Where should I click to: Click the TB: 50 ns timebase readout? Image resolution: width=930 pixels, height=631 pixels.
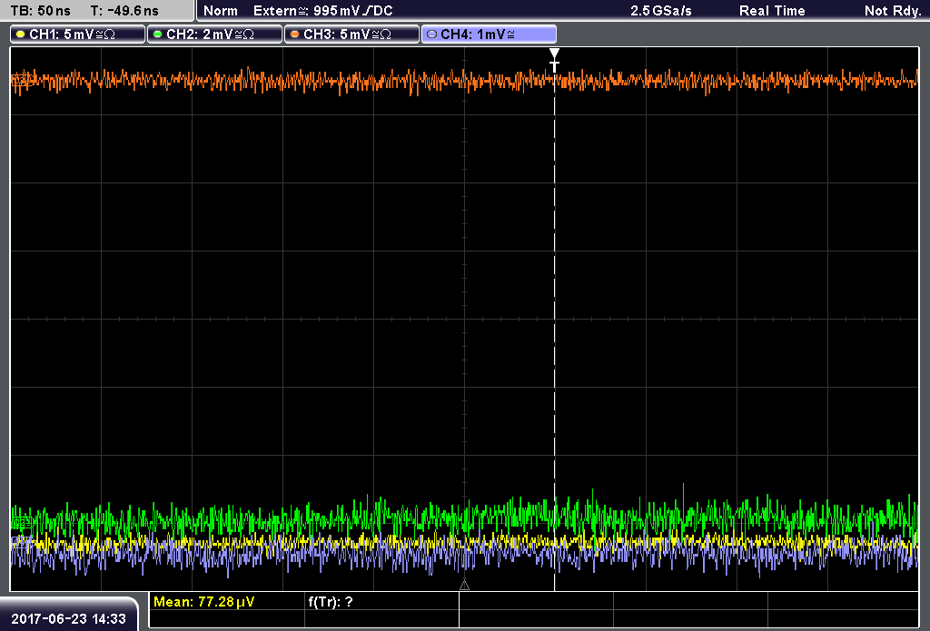[x=40, y=11]
